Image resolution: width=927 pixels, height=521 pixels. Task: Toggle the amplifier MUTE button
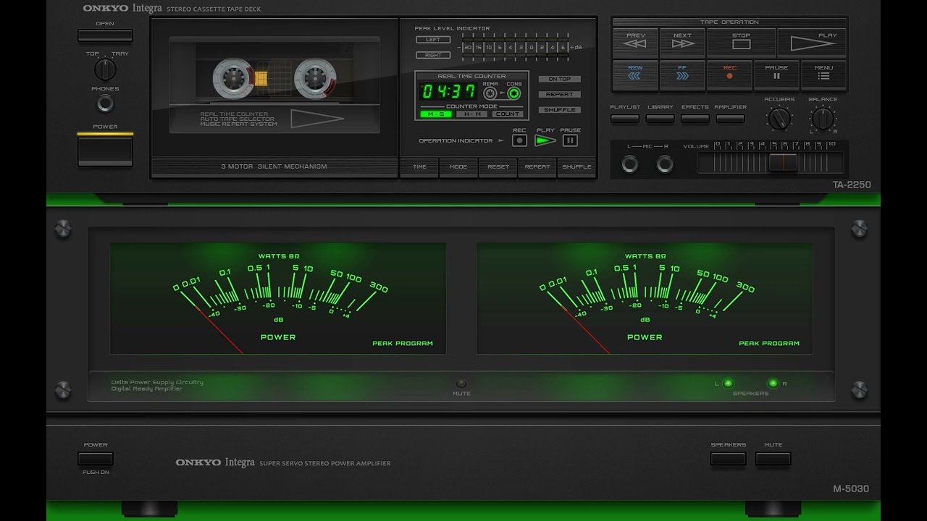773,459
